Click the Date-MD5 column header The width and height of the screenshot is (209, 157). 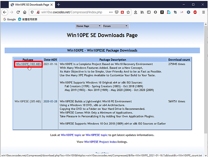tap(50, 59)
